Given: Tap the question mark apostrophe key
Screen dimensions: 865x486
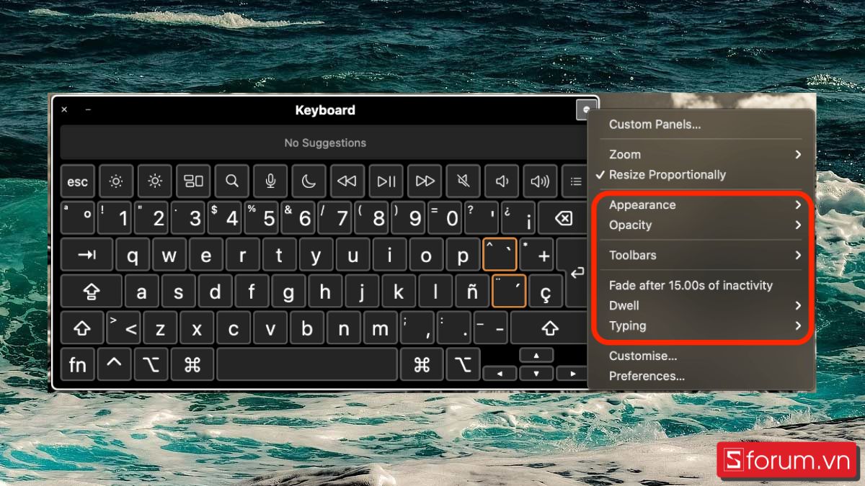Looking at the screenshot, I should tap(482, 218).
